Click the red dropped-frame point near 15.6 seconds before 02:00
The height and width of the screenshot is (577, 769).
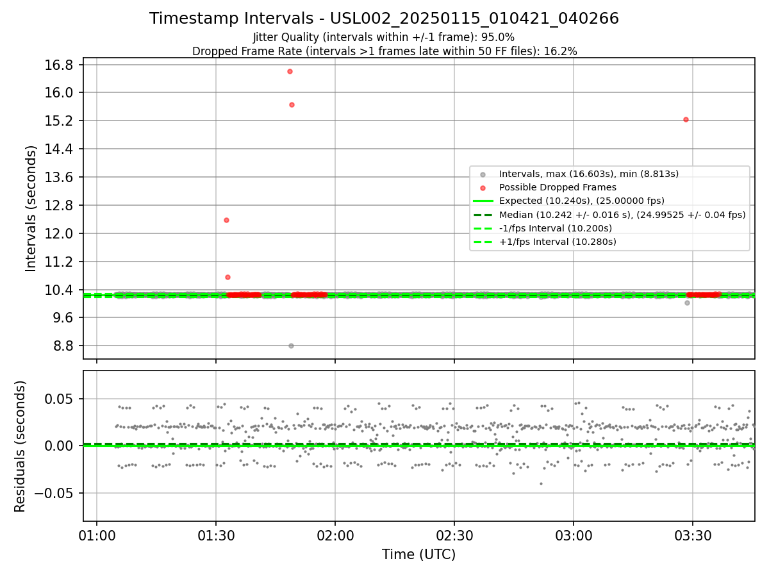292,105
